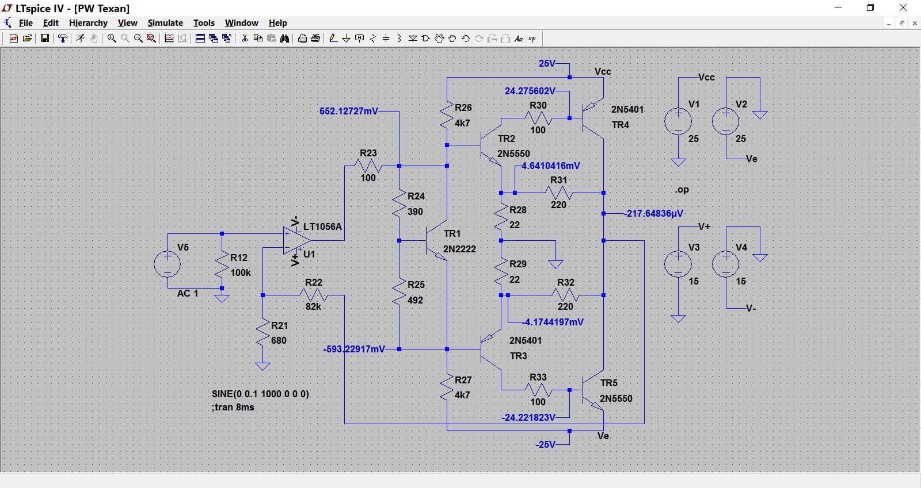Open schematic window control icon left of File

click(x=7, y=23)
